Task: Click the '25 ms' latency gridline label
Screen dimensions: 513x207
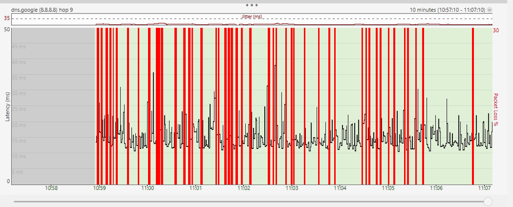Action: click(19, 109)
